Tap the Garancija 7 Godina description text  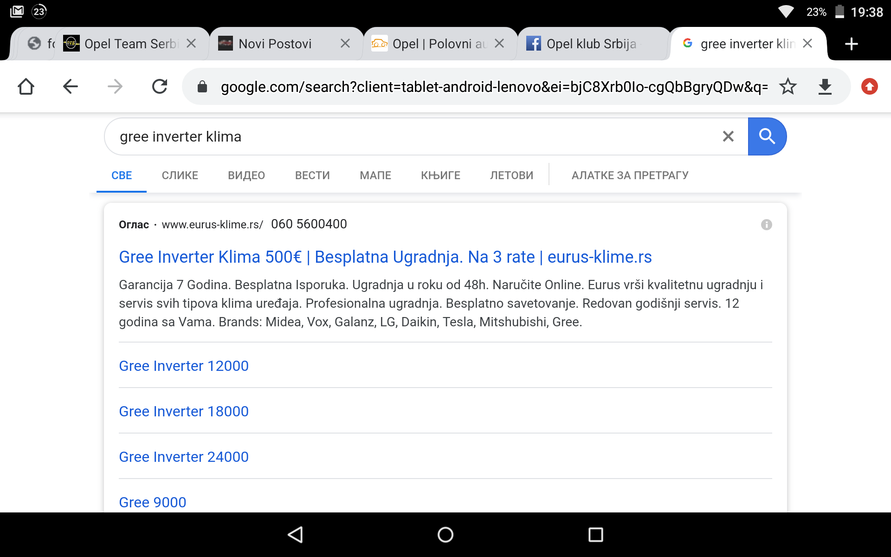441,303
